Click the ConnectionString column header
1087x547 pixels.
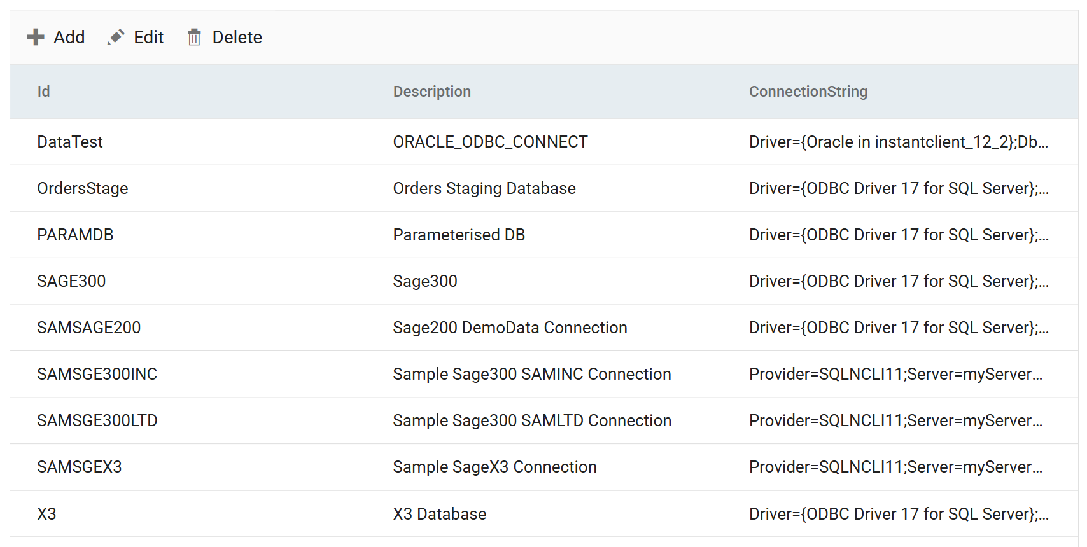[x=808, y=92]
